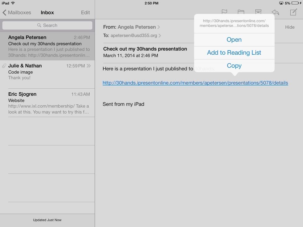
Task: Choose Open in the link popover
Action: click(x=234, y=40)
